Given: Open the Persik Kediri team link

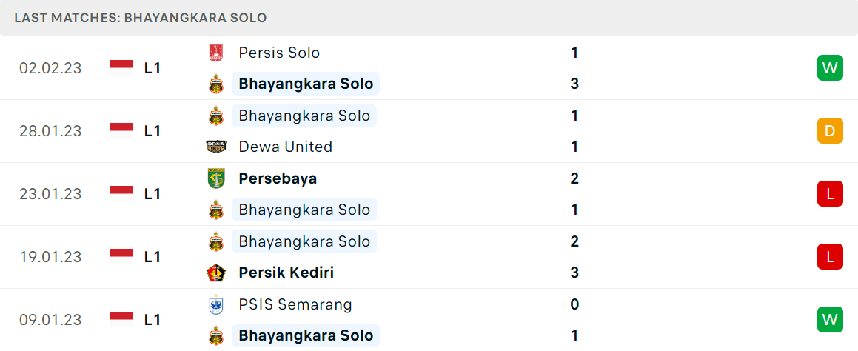Looking at the screenshot, I should 286,273.
